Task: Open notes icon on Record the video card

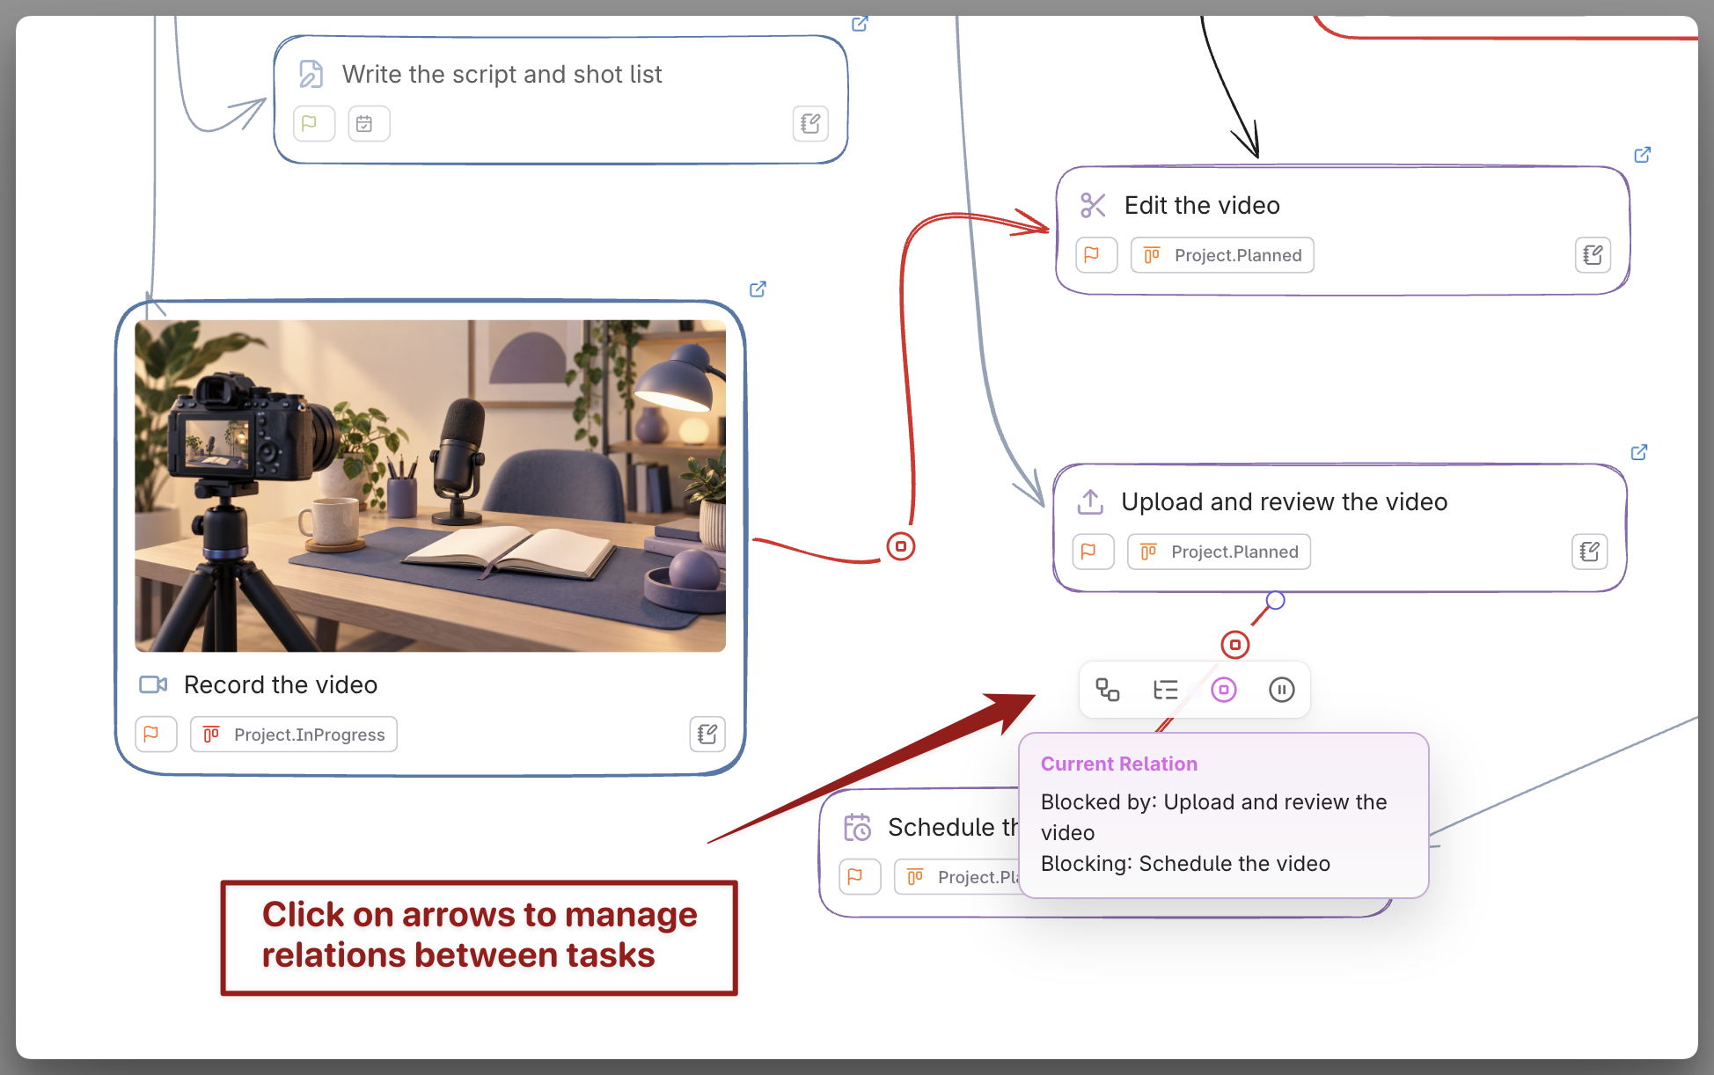Action: [707, 735]
